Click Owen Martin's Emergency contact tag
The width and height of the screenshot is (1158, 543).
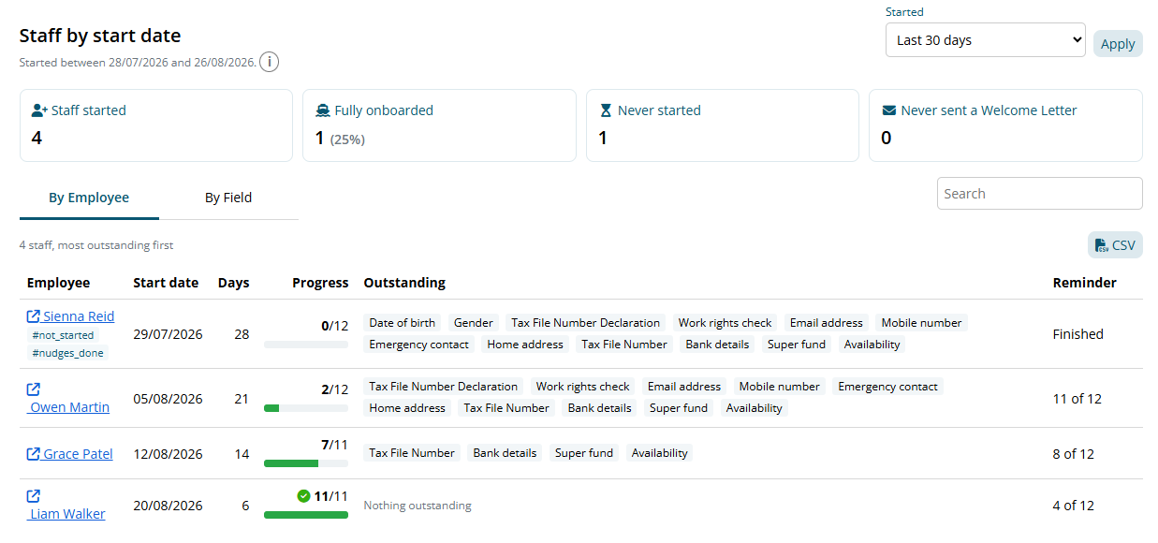(x=888, y=387)
